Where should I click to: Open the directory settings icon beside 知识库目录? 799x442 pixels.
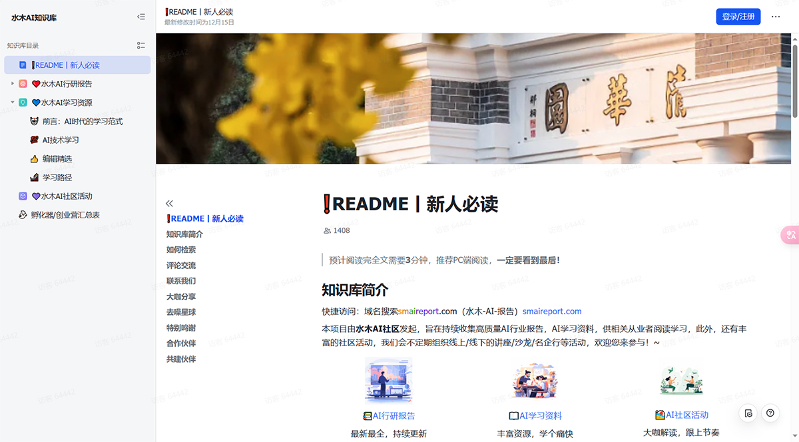(x=140, y=45)
